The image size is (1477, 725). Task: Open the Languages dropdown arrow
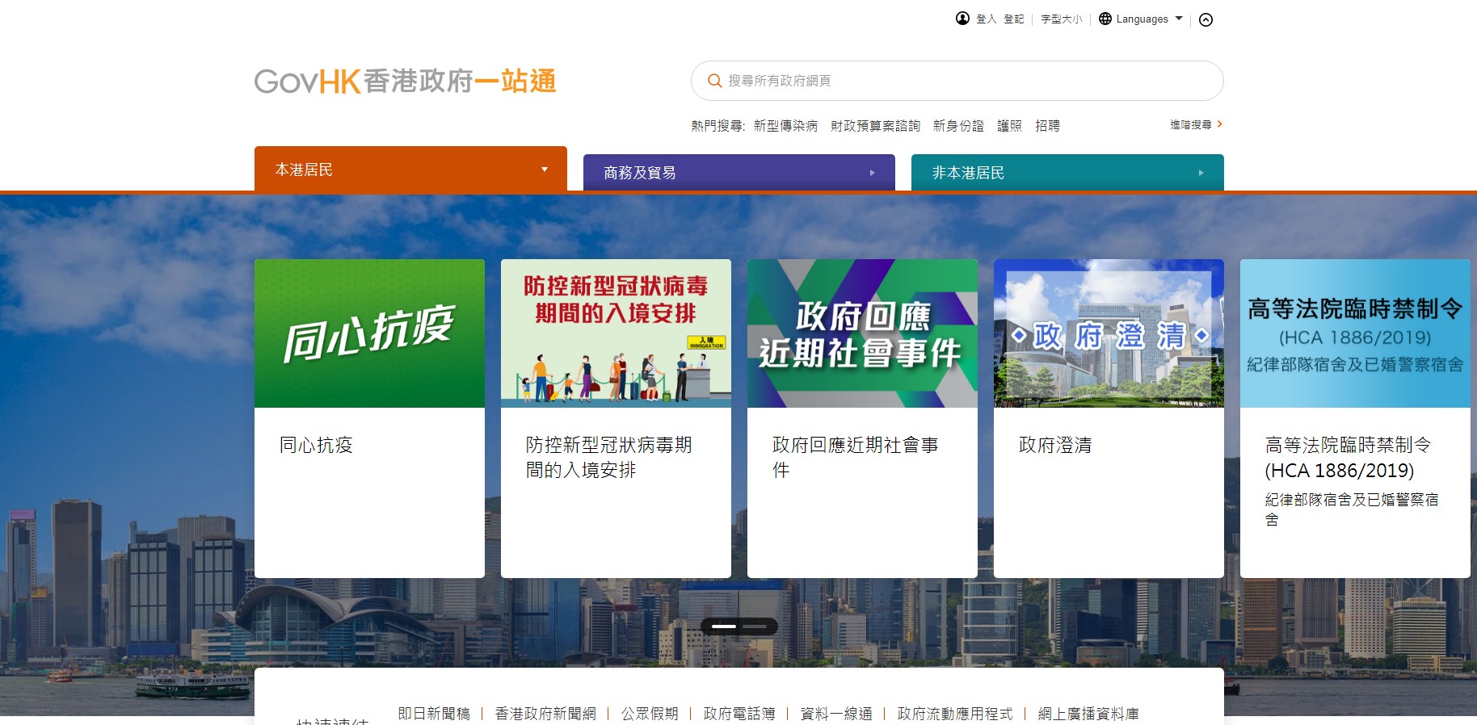[x=1179, y=19]
